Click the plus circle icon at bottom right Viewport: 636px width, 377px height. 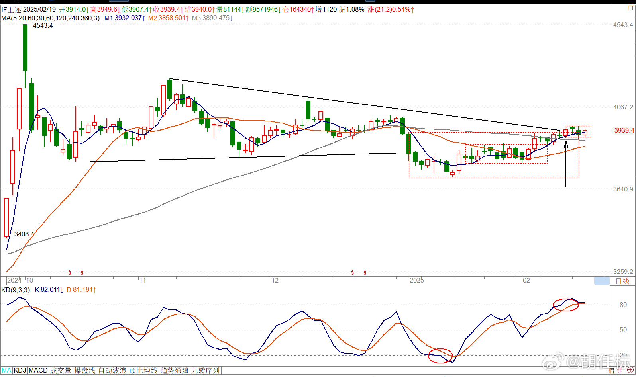(x=630, y=371)
